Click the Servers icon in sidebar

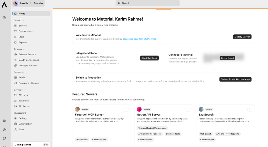coord(16,26)
